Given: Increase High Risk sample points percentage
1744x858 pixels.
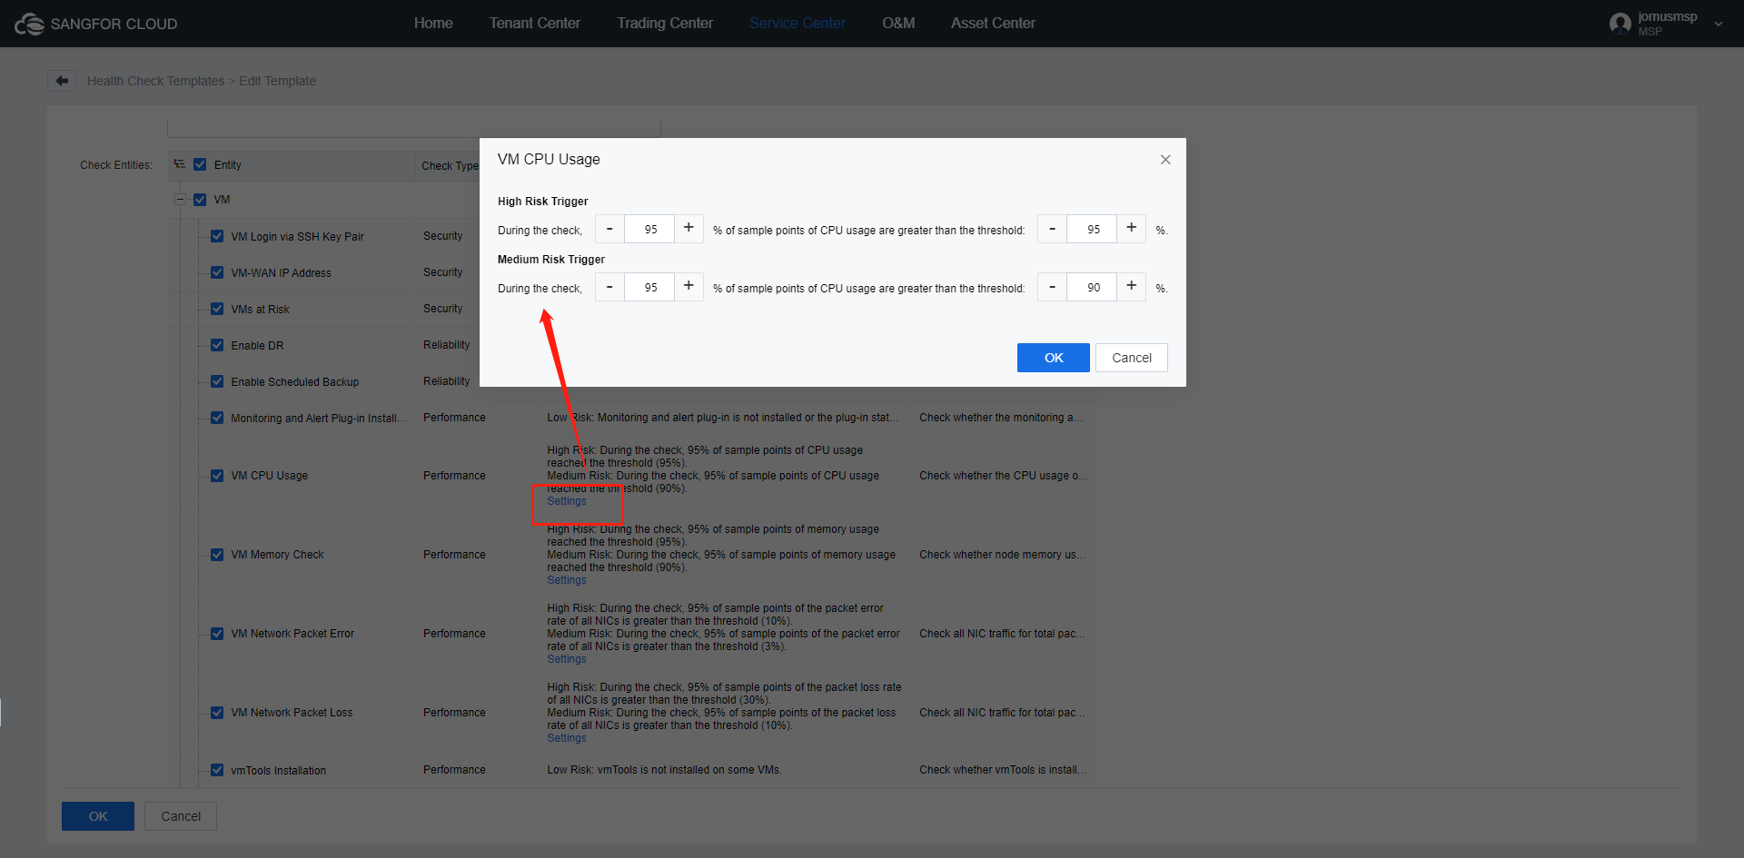Looking at the screenshot, I should tap(689, 229).
